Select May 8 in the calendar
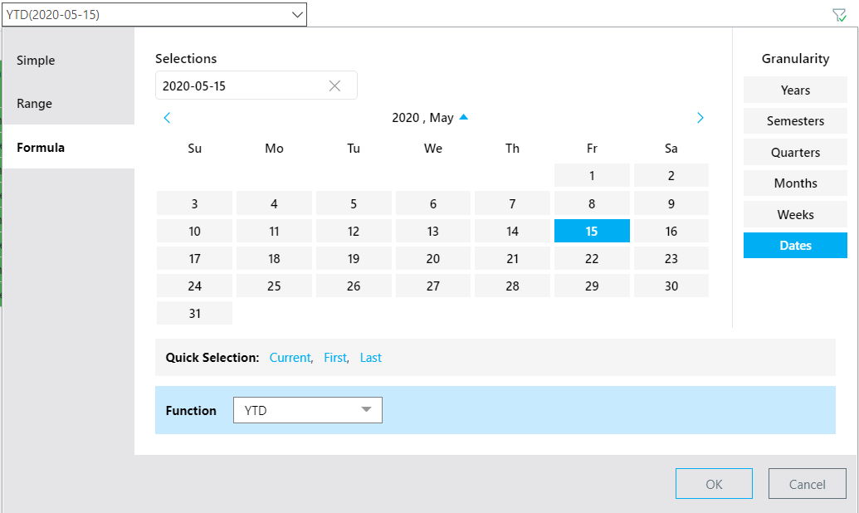Viewport: 859px width, 513px height. coord(592,203)
